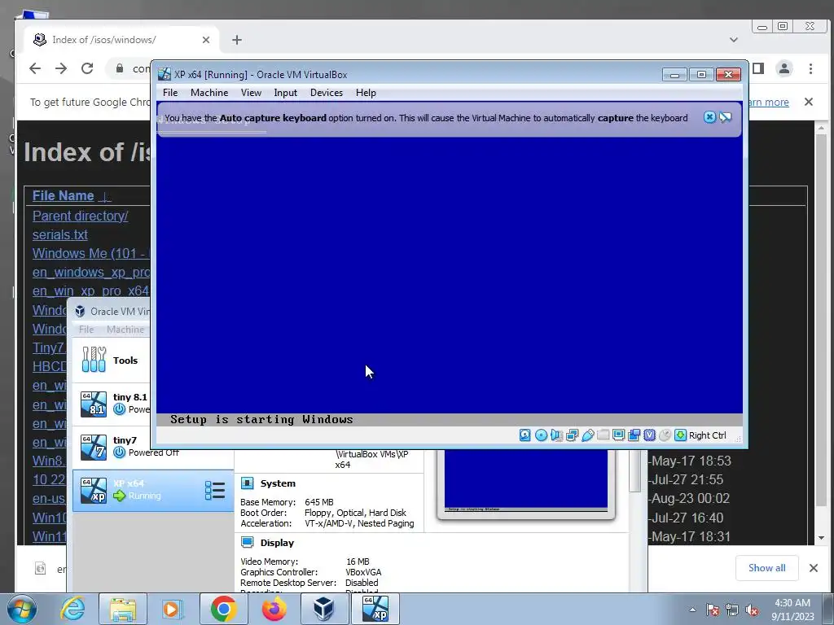Click display monitor icon in VM status bar
Image resolution: width=834 pixels, height=625 pixels.
(x=619, y=435)
